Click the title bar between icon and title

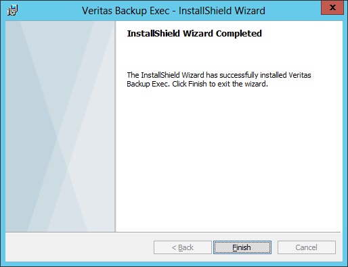point(49,11)
